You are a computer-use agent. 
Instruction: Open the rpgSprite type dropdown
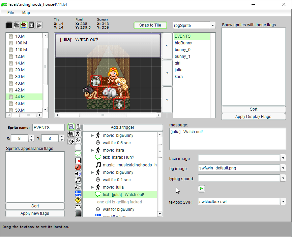pos(212,26)
